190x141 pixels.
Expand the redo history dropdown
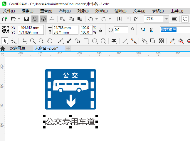pyautogui.click(x=110, y=19)
